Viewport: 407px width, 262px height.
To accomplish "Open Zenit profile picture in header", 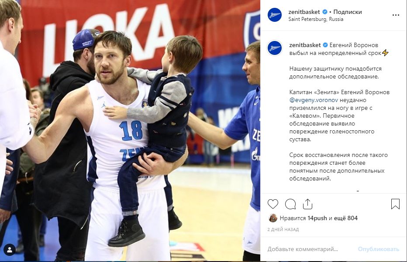I will click(x=275, y=15).
